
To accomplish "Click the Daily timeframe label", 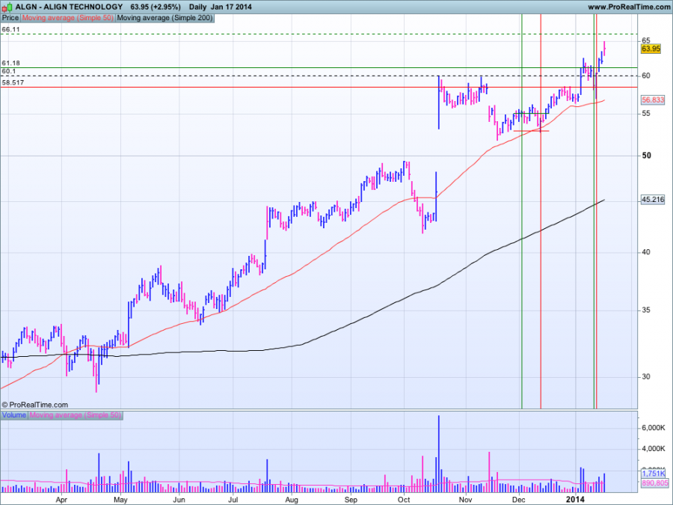I will coord(197,7).
